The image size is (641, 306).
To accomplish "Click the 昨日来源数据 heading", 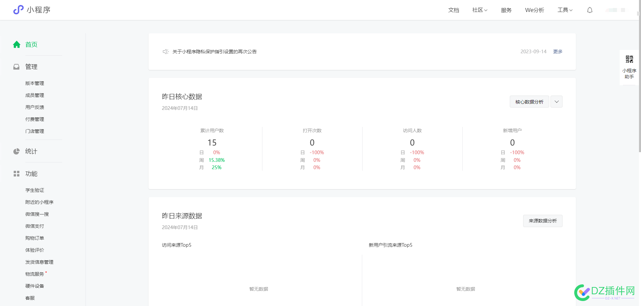I will (182, 216).
